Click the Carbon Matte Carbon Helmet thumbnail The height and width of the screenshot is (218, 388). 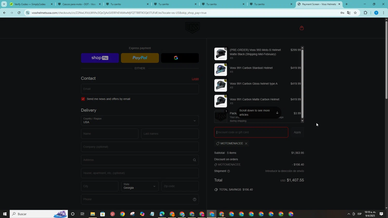click(x=221, y=101)
